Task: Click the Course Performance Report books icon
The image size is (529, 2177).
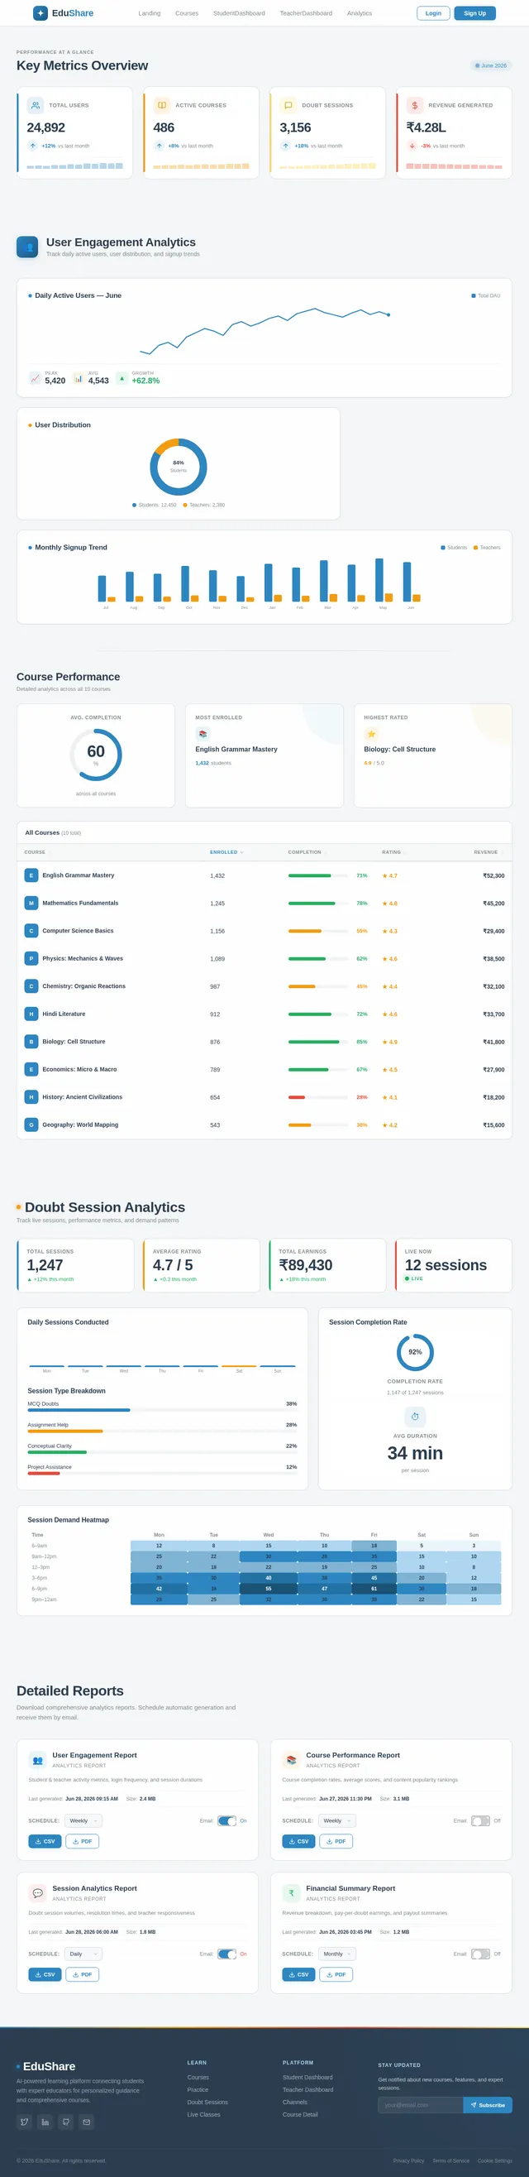Action: click(x=291, y=1759)
